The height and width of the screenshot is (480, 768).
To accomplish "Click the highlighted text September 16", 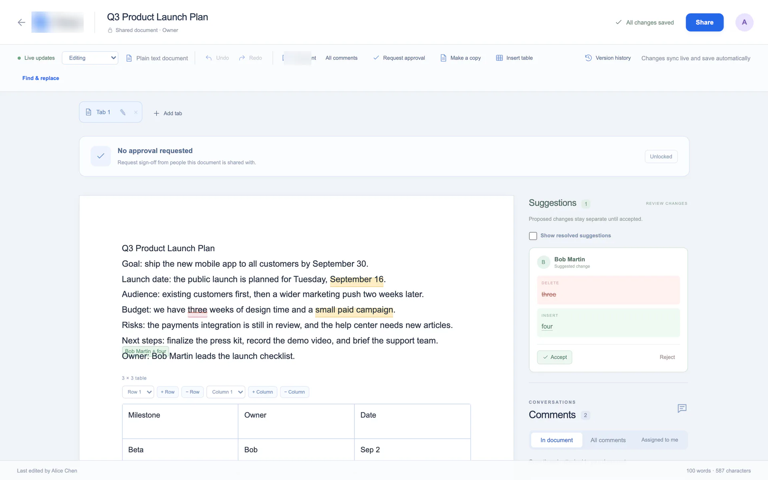I will point(356,279).
